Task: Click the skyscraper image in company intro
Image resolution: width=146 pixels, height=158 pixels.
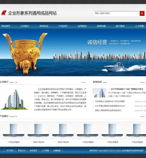Action: coord(14,99)
